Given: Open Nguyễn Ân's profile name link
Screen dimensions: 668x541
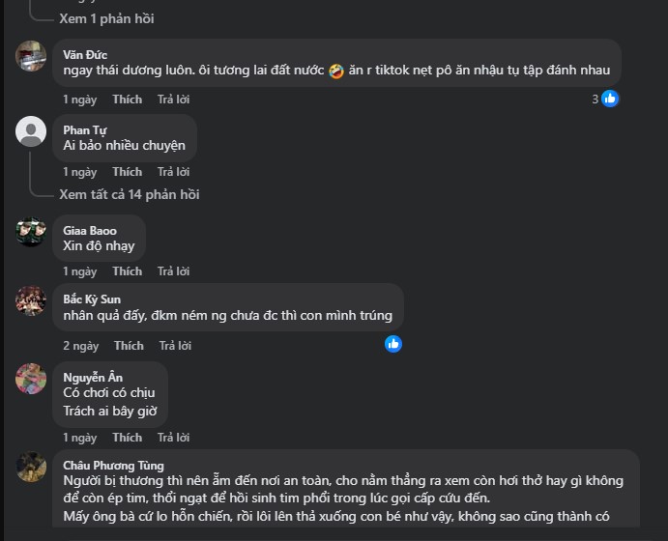Looking at the screenshot, I should tap(93, 377).
